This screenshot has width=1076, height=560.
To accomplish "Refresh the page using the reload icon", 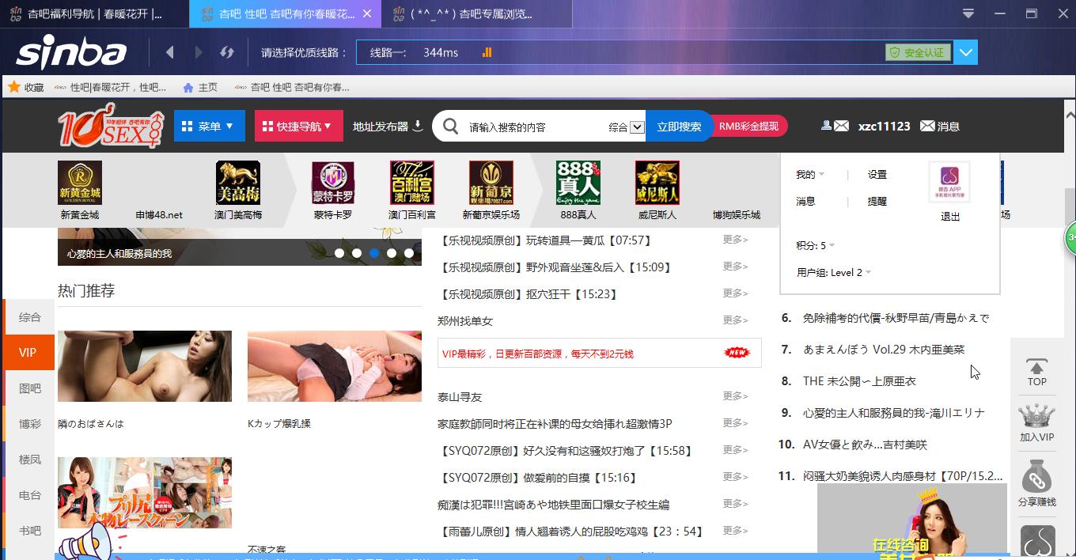I will click(x=228, y=51).
